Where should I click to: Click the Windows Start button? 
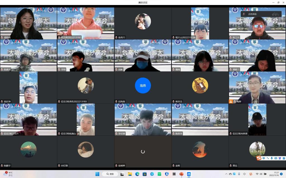pyautogui.click(x=97, y=174)
